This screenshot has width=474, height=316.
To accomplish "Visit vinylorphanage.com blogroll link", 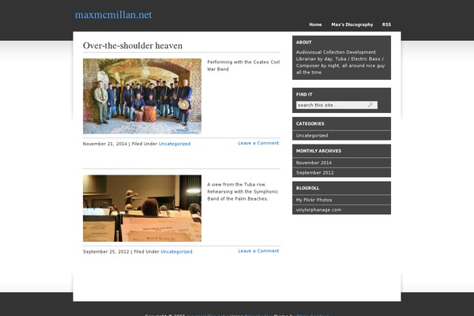I will 318,210.
